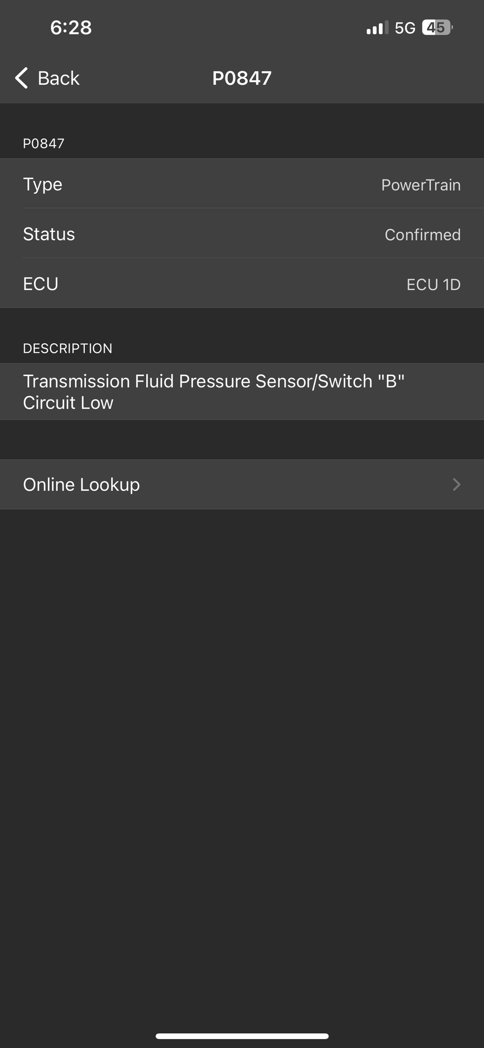This screenshot has height=1048, width=484.
Task: Tap the home indicator bar
Action: pyautogui.click(x=242, y=1036)
